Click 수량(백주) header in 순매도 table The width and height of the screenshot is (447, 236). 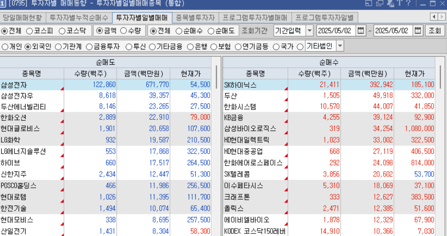(90, 74)
